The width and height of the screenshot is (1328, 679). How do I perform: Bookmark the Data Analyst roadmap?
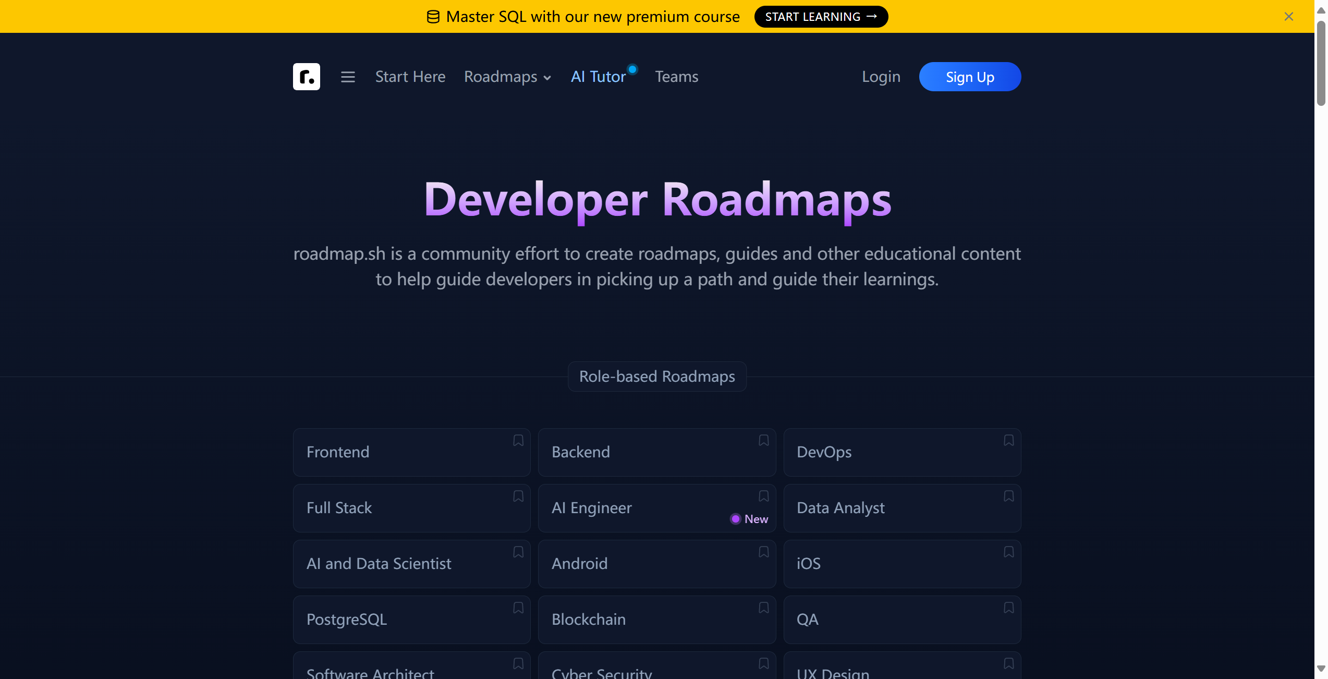coord(1008,496)
